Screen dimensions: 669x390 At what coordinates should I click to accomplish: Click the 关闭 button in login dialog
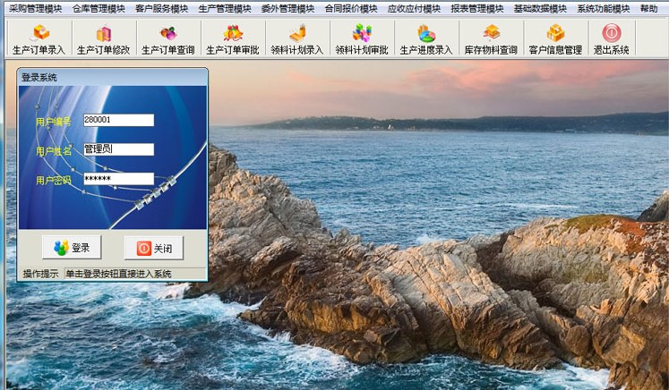tap(154, 248)
